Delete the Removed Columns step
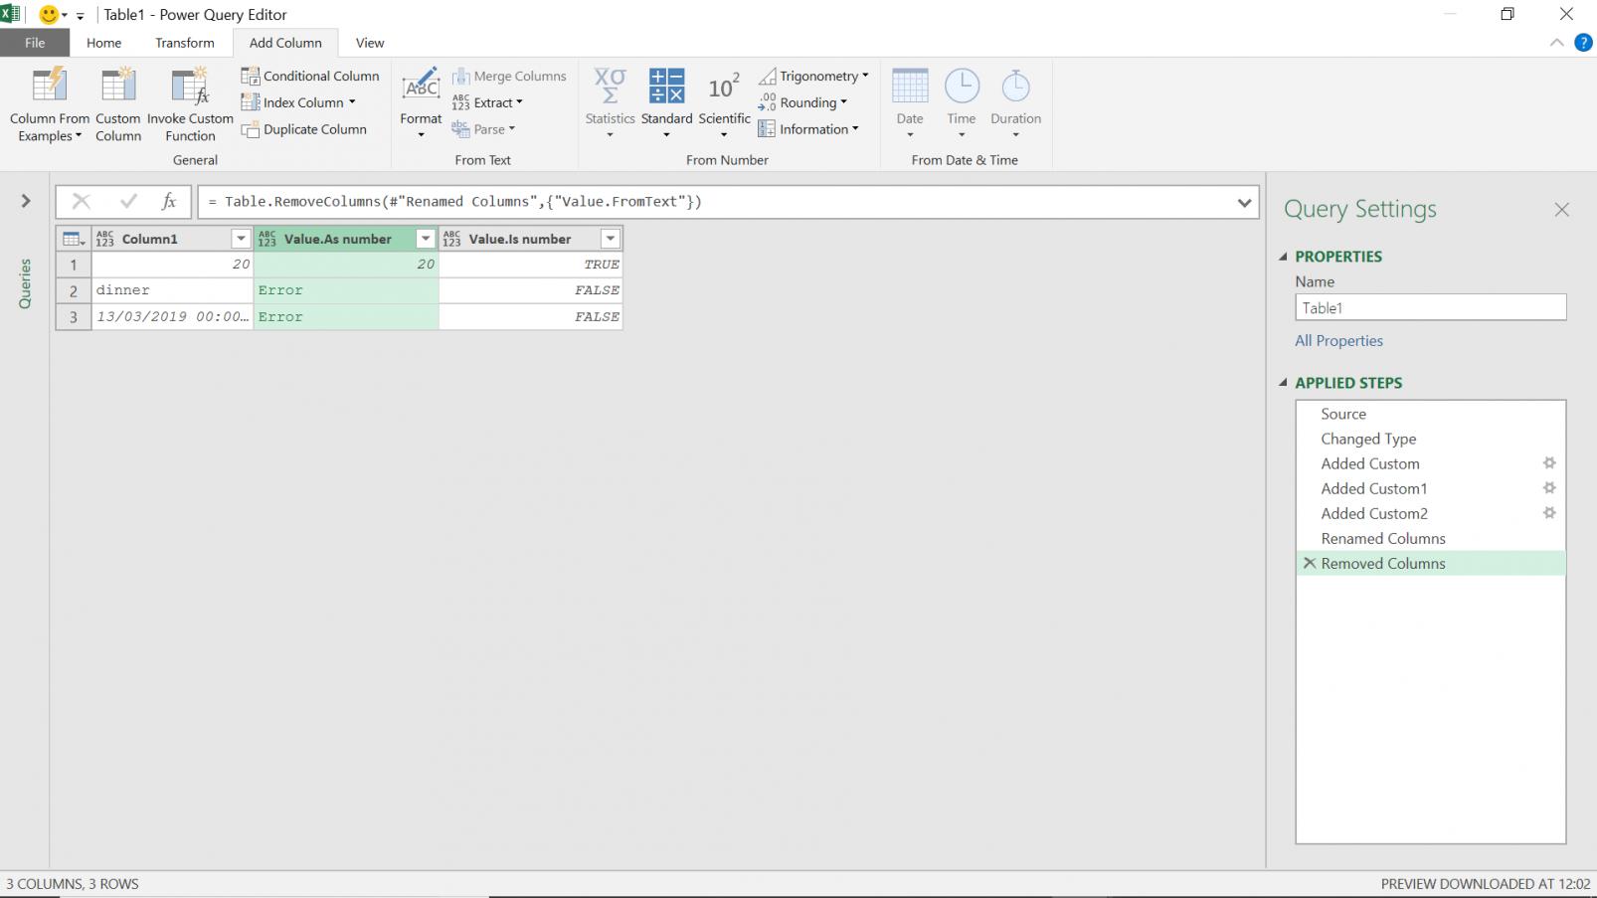This screenshot has width=1597, height=898. [x=1310, y=563]
